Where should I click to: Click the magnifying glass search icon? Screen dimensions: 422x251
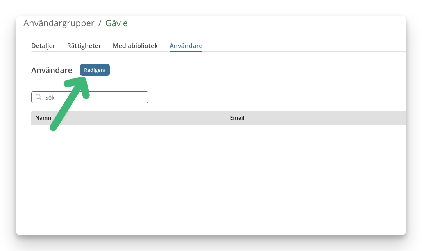38,97
